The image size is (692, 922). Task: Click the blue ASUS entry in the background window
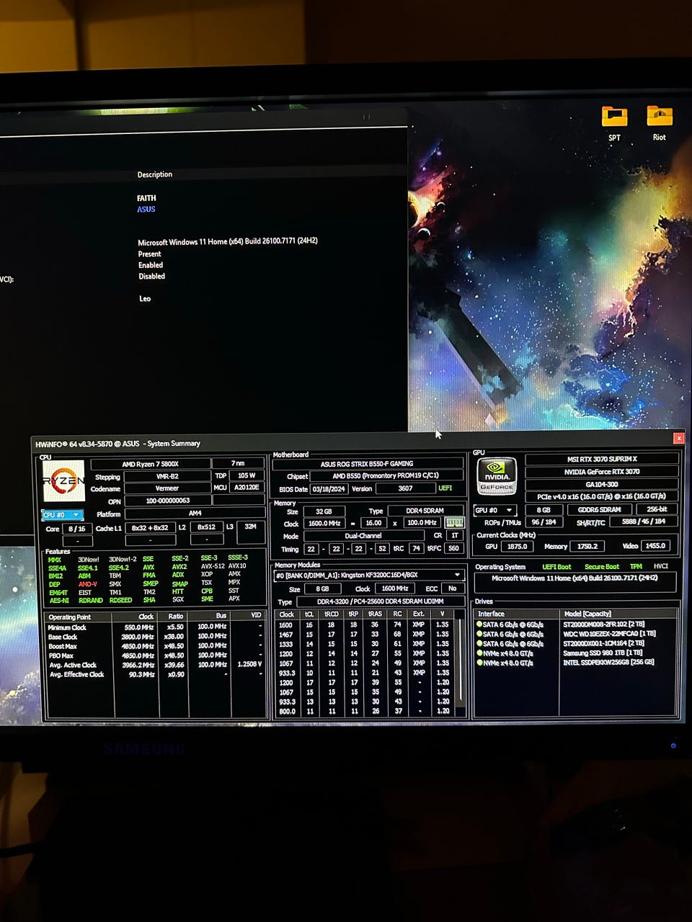146,209
